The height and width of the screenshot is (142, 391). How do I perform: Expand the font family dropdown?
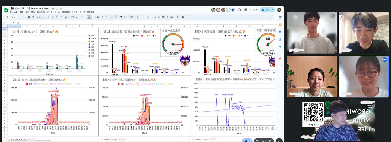pos(75,17)
